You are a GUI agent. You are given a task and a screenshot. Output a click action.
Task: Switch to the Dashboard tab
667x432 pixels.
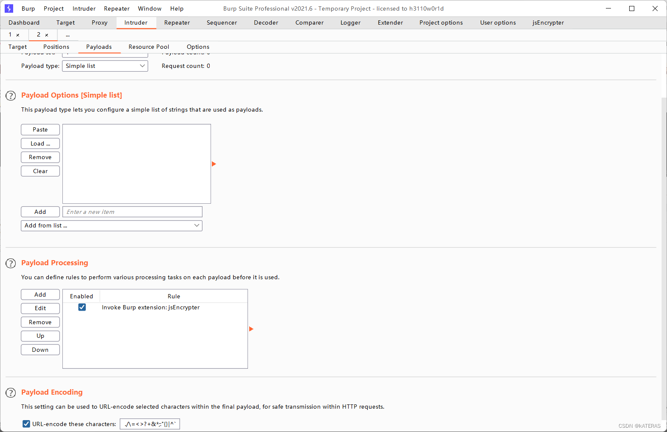click(x=24, y=23)
